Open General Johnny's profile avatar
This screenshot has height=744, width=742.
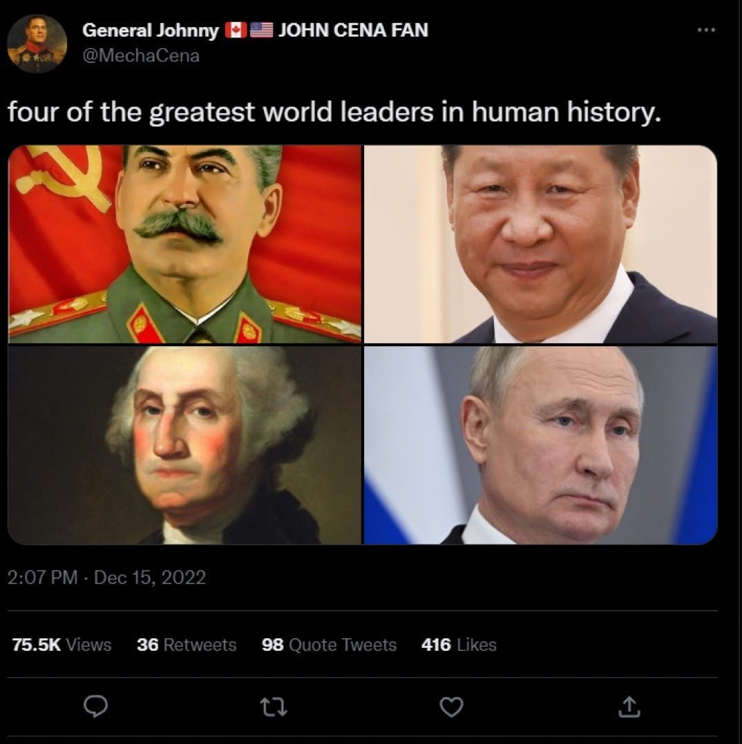coord(37,44)
